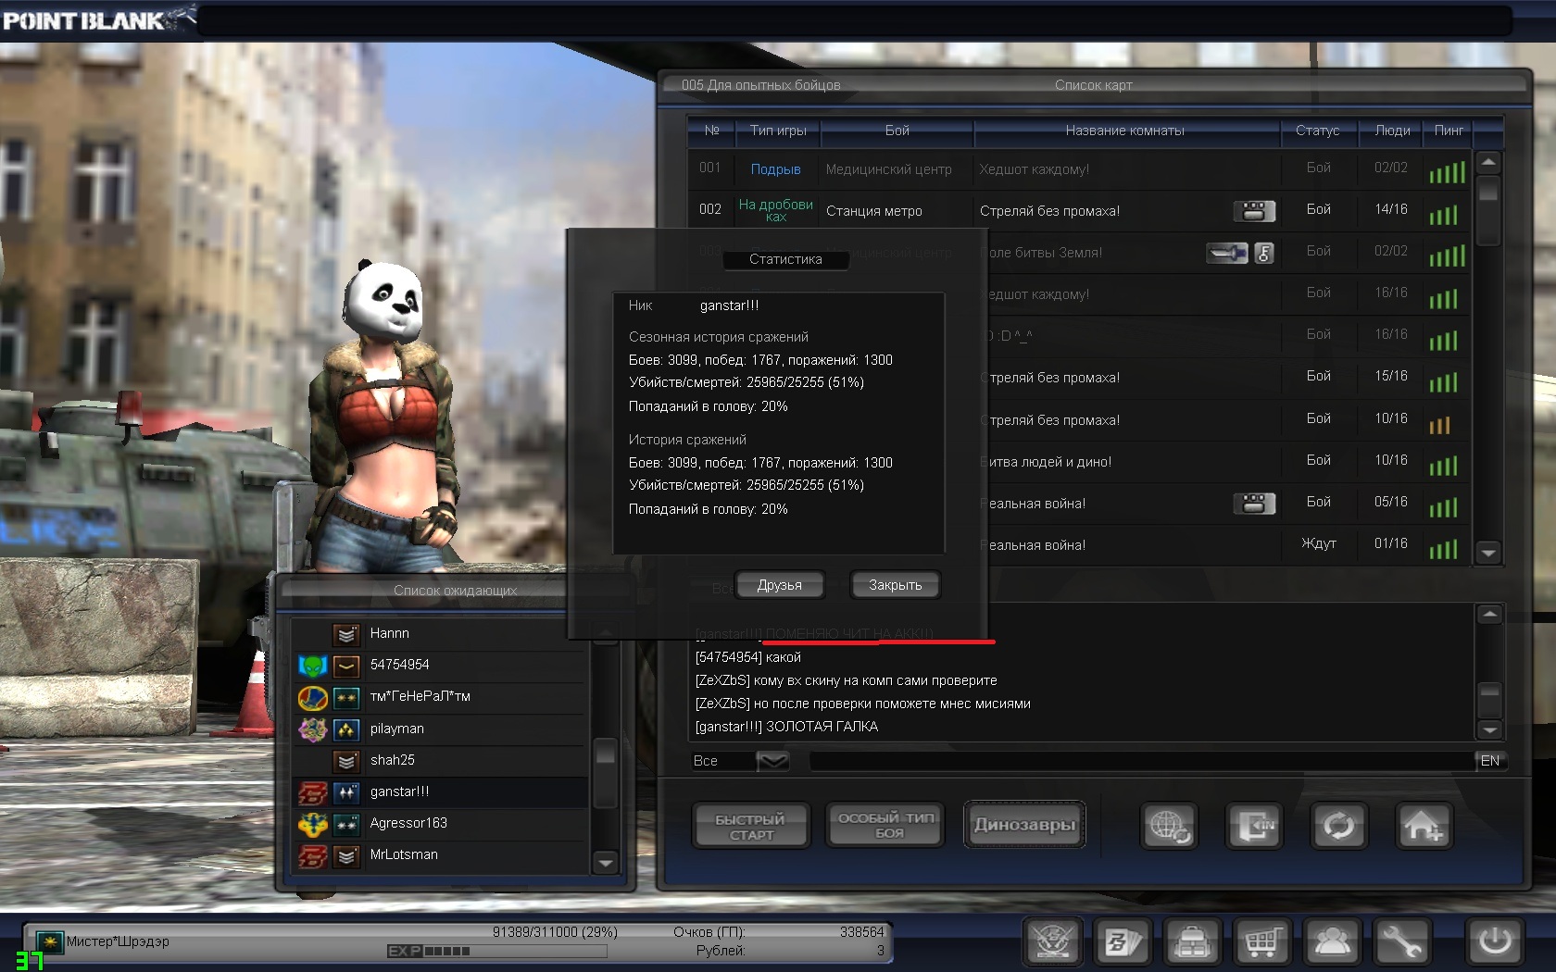Open the missions card icon in bottom bar
This screenshot has height=972, width=1556.
point(1123,942)
